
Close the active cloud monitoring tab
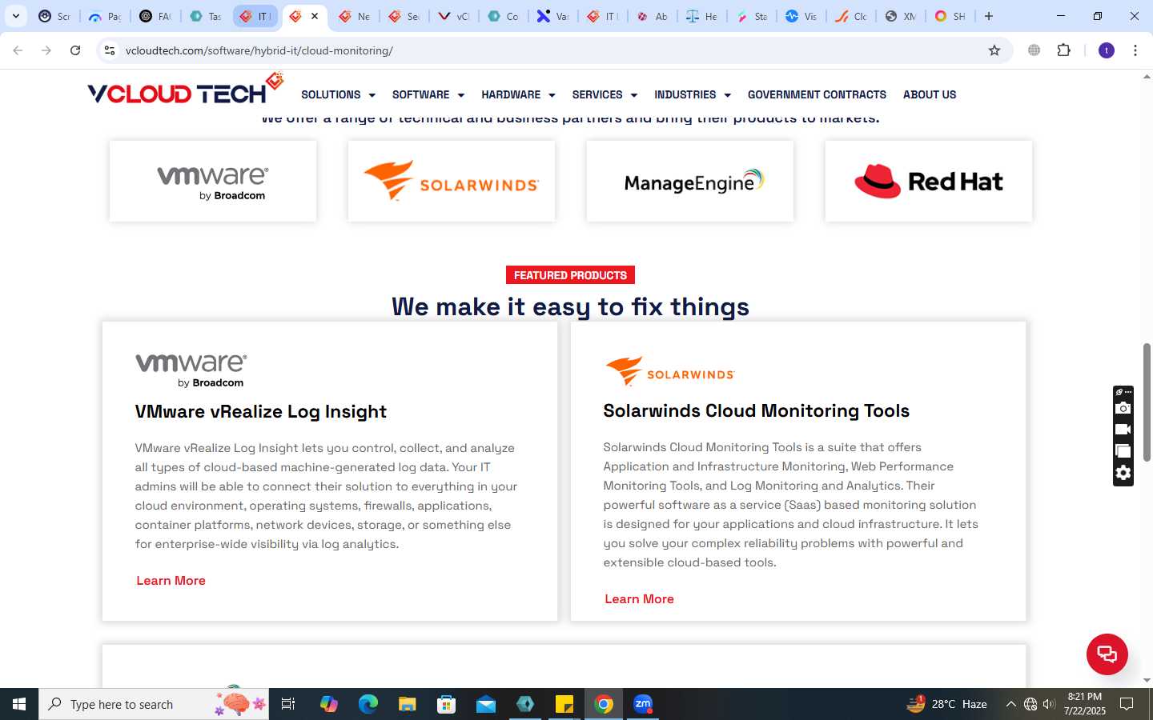pyautogui.click(x=315, y=16)
